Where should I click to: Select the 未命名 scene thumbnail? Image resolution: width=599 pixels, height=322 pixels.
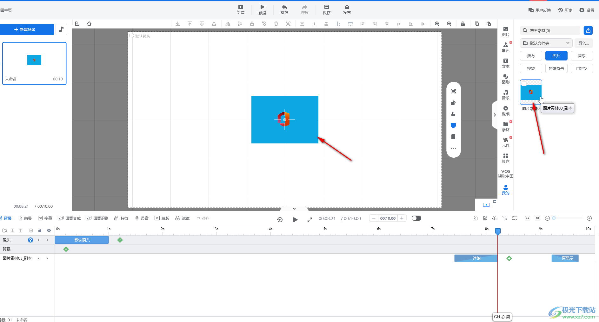point(34,63)
